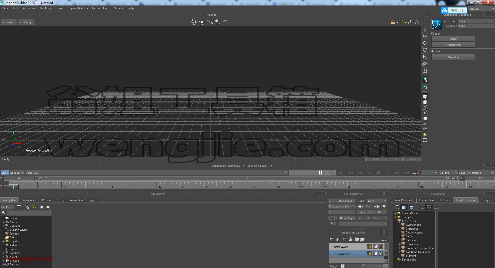Create an Actor

pos(453,39)
